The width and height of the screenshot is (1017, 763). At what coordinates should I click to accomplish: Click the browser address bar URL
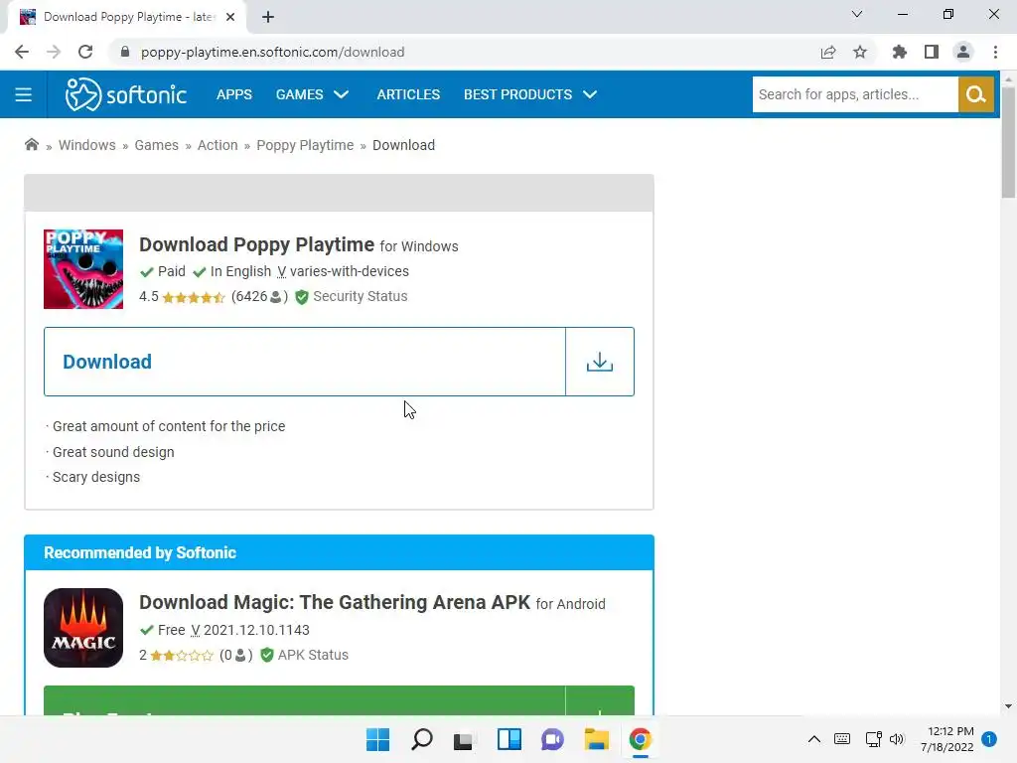click(x=272, y=52)
